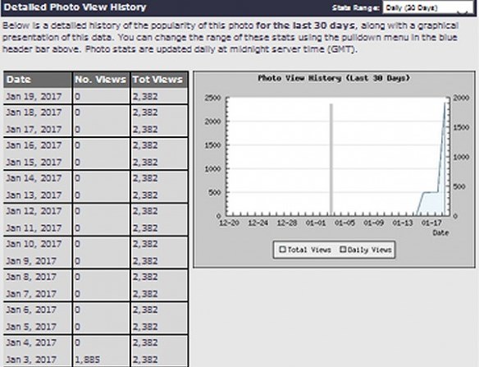Select the Jan 16, 2017 date cell

click(38, 145)
